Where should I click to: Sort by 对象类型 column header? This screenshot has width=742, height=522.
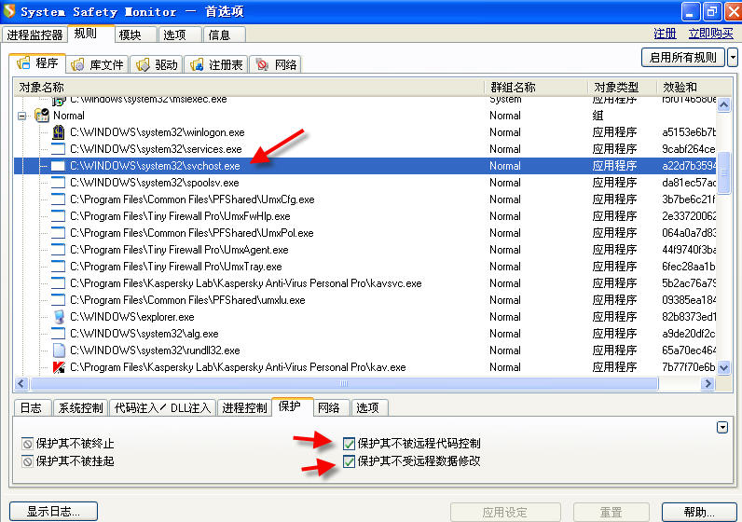click(x=623, y=87)
